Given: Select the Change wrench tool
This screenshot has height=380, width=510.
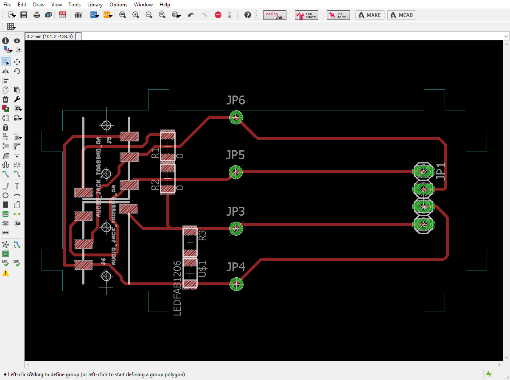Looking at the screenshot, I should [17, 99].
